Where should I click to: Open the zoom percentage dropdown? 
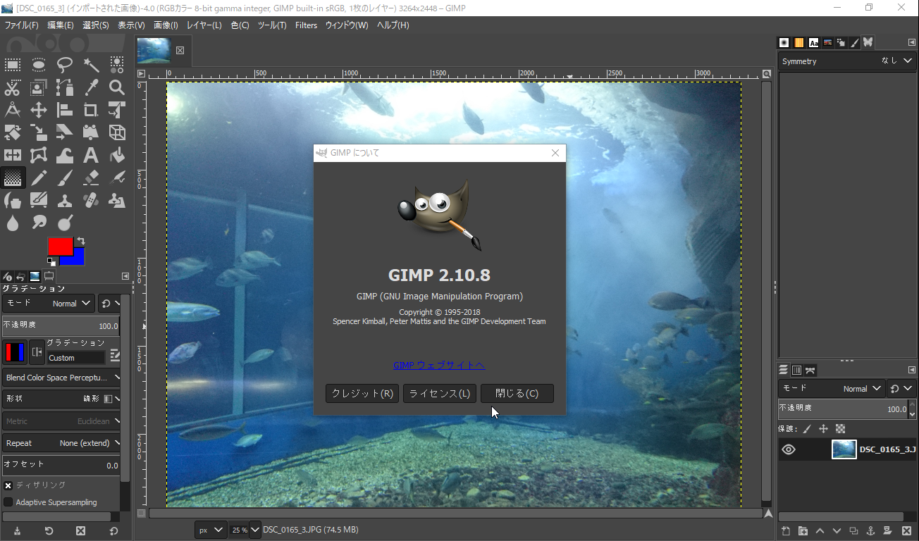pos(245,530)
